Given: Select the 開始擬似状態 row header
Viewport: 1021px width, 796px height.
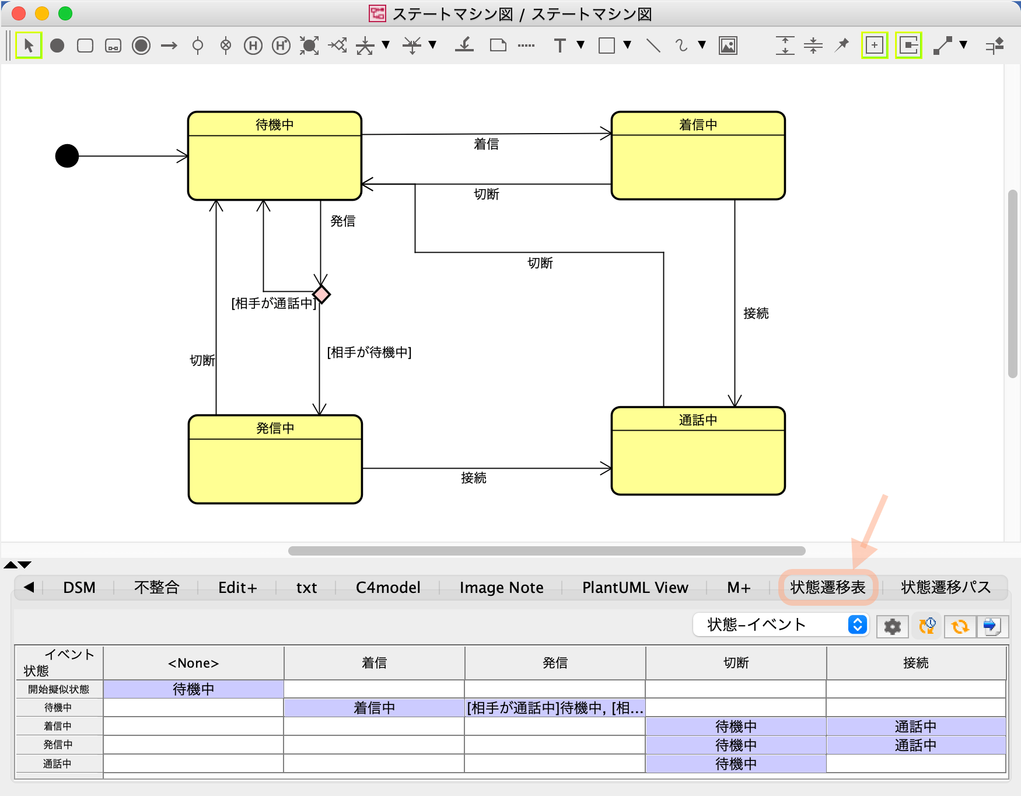Looking at the screenshot, I should pyautogui.click(x=59, y=689).
